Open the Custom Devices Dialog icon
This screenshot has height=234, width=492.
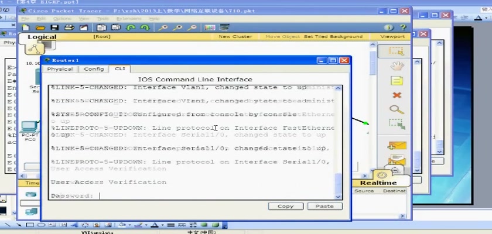point(224,27)
